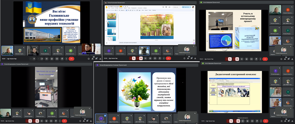Open the Вставити menu in Google Slides
The height and width of the screenshot is (124, 295).
pyautogui.click(x=120, y=8)
